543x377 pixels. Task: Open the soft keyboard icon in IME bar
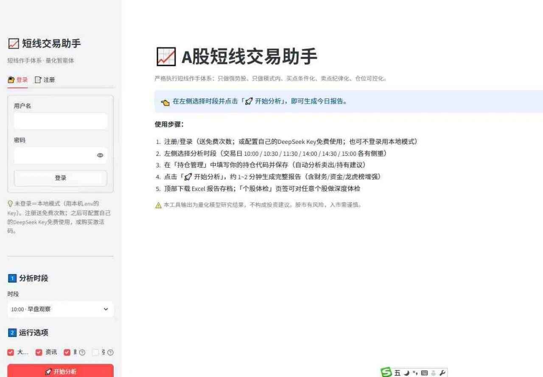point(424,373)
